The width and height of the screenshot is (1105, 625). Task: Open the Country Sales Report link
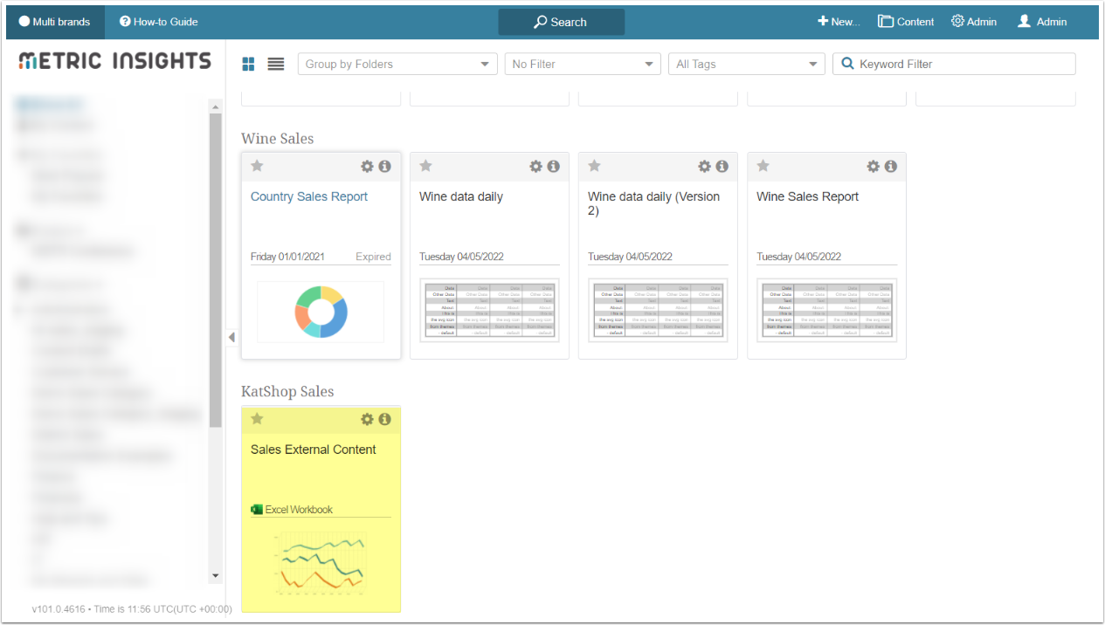(x=309, y=196)
